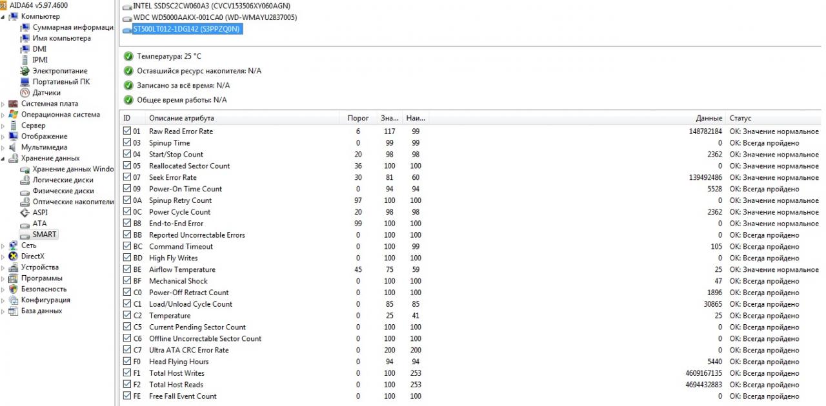Click the Безопасность shield icon

coord(14,289)
